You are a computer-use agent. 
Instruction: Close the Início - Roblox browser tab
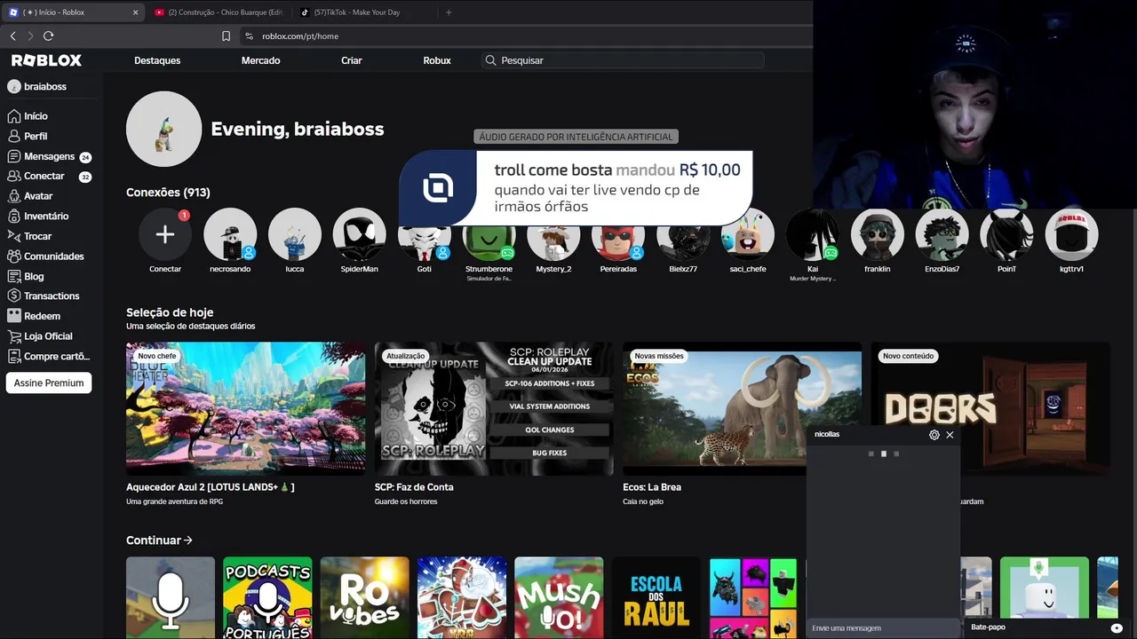pyautogui.click(x=135, y=12)
